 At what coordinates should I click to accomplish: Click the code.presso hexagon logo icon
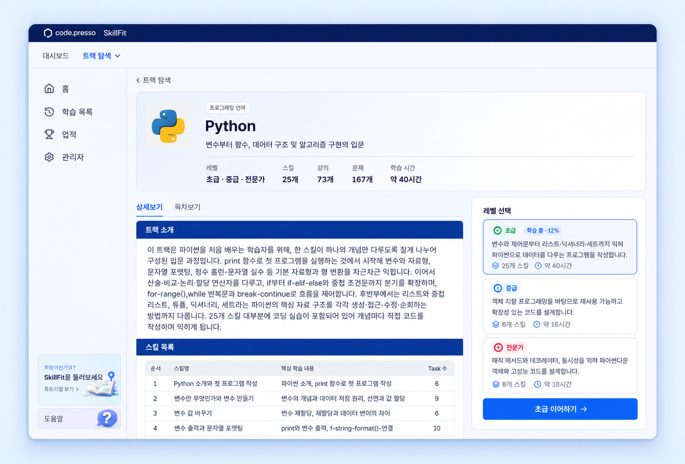pos(48,33)
